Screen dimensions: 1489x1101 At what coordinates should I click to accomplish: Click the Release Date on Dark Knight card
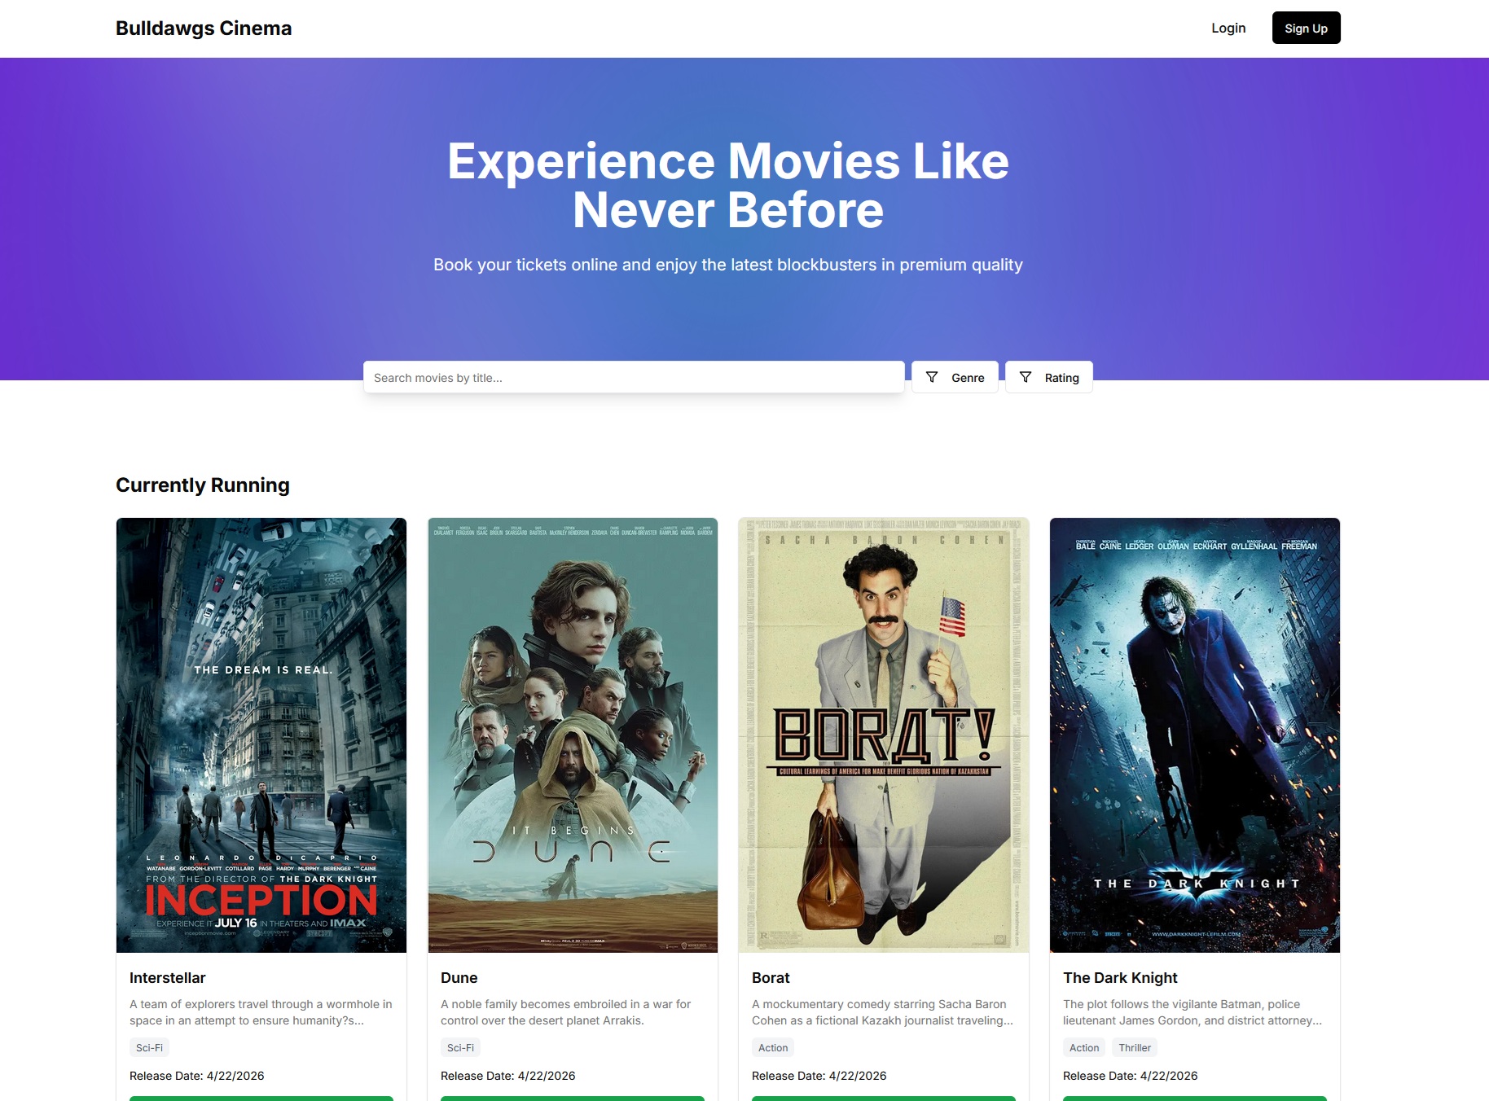coord(1131,1076)
